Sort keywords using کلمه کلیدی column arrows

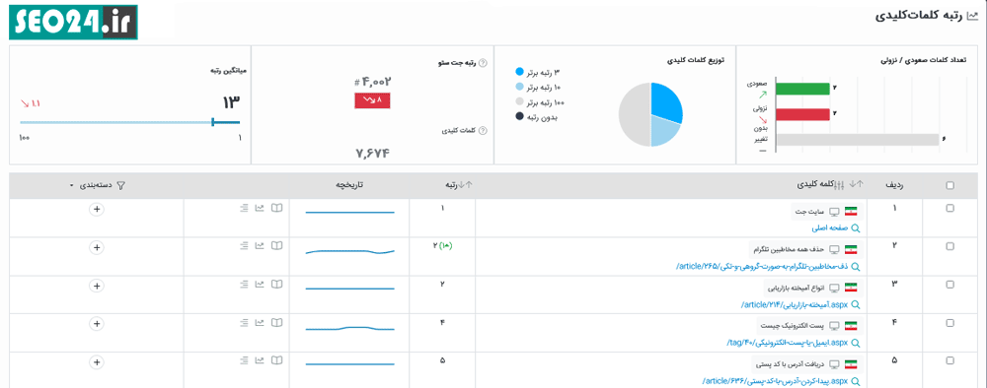pyautogui.click(x=856, y=184)
